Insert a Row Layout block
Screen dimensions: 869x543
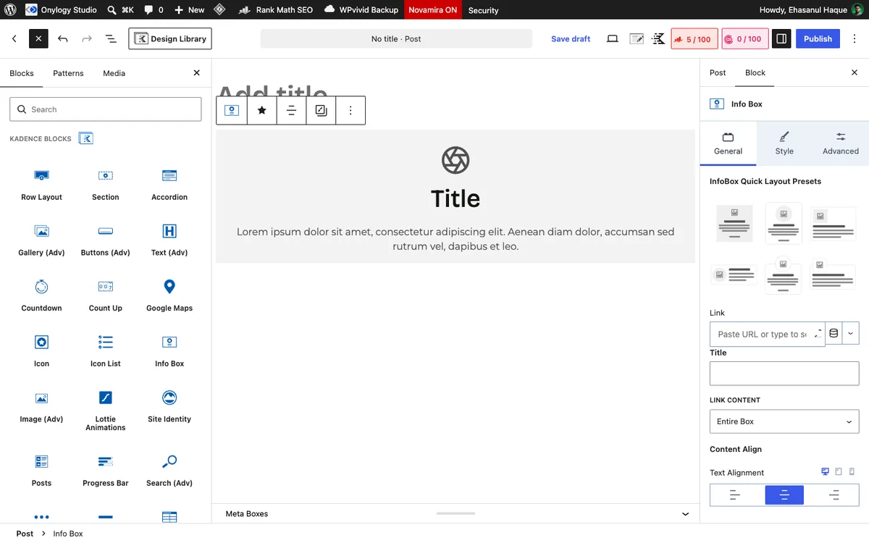point(41,185)
